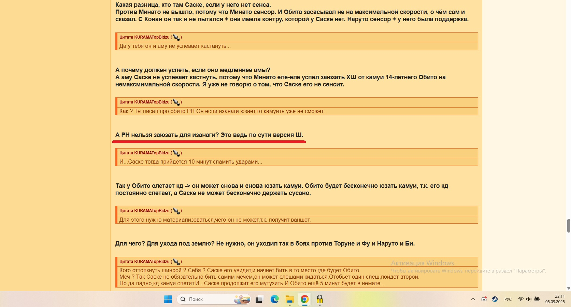The image size is (571, 307).
Task: Open quoted post link above 'Для этого нужно материализоваться'
Action: tap(176, 211)
